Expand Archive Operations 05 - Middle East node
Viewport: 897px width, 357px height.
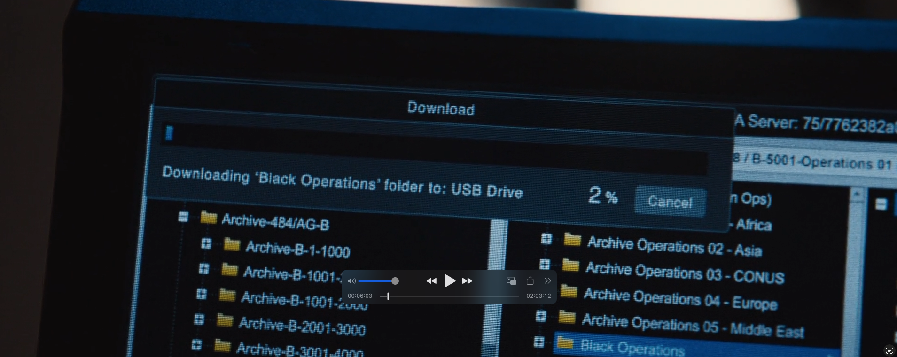click(541, 316)
